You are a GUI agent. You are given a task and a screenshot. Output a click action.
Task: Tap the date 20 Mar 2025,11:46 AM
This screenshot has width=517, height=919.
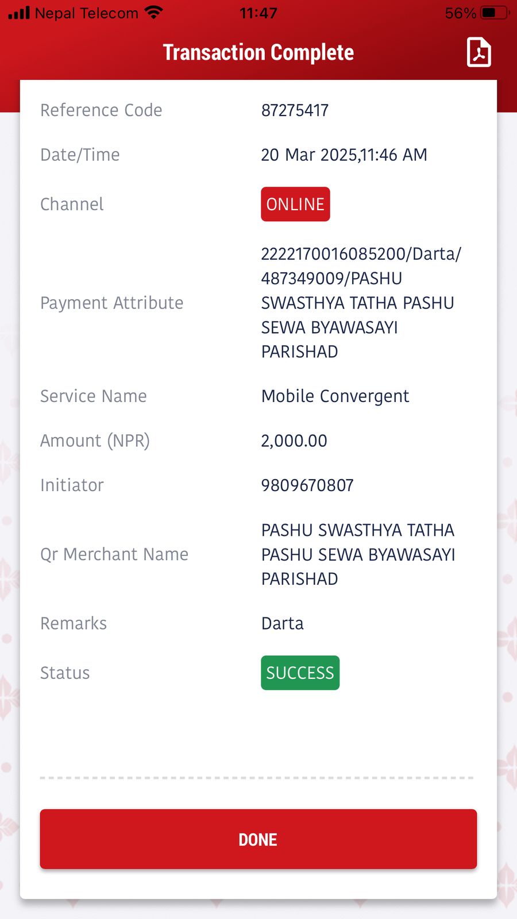[344, 155]
